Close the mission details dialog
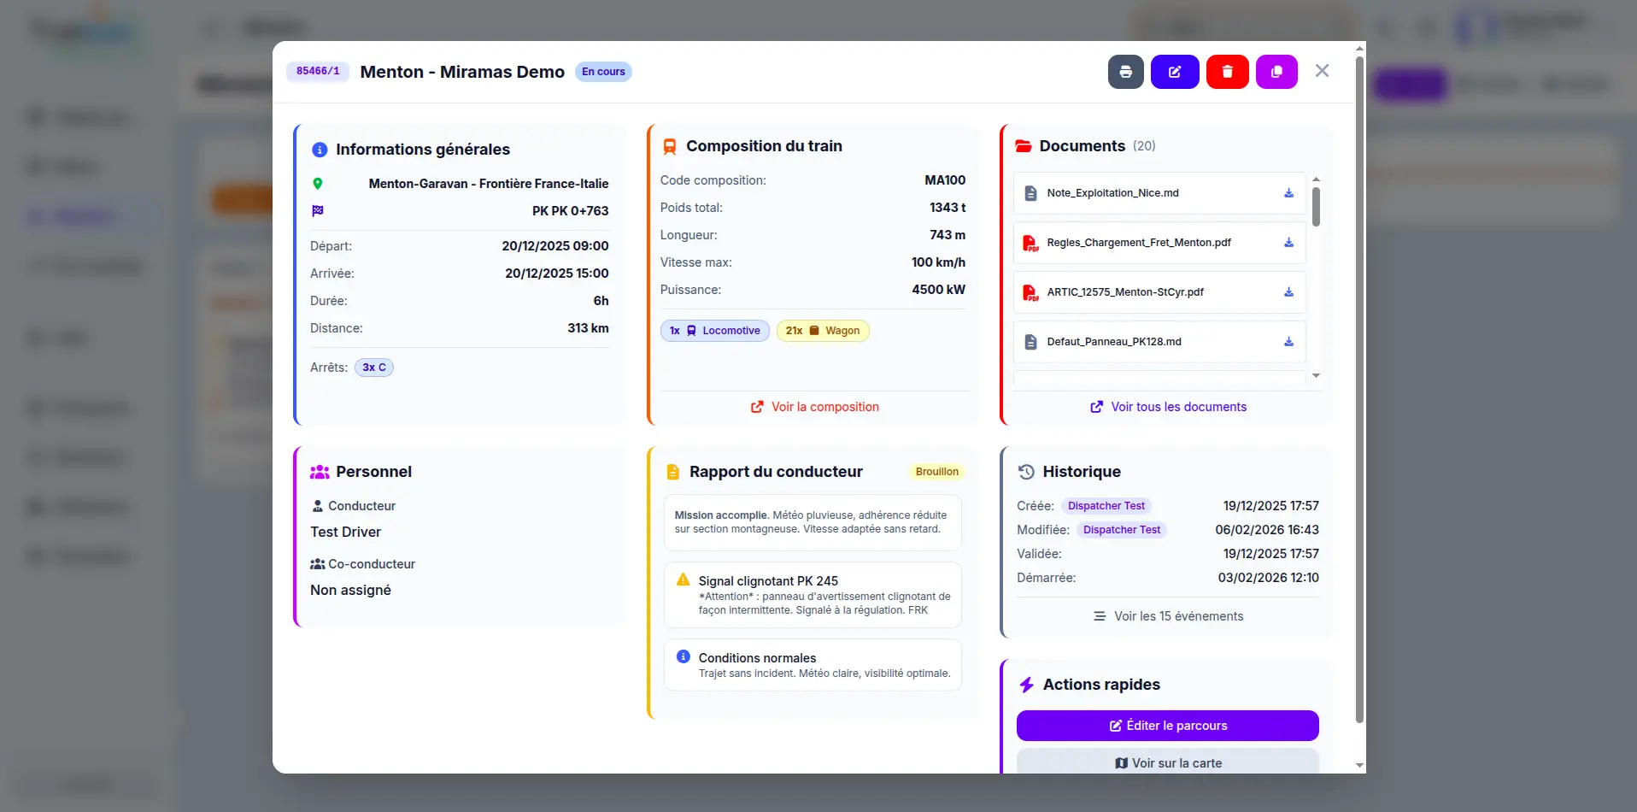Viewport: 1637px width, 812px height. (1322, 71)
